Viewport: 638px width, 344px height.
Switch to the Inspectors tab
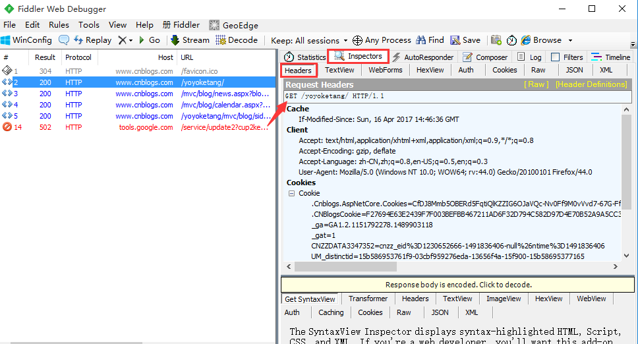(359, 56)
